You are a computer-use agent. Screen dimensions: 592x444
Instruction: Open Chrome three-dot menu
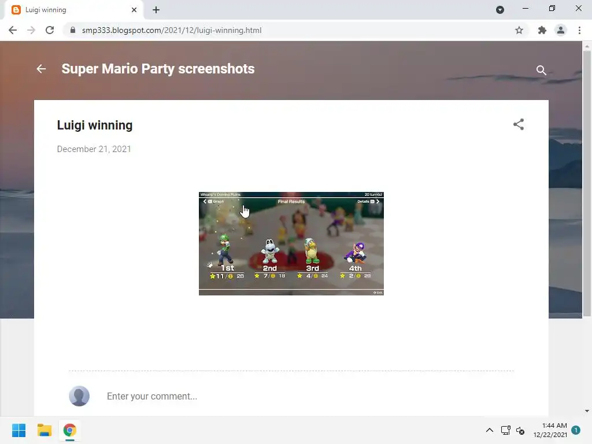click(x=579, y=30)
